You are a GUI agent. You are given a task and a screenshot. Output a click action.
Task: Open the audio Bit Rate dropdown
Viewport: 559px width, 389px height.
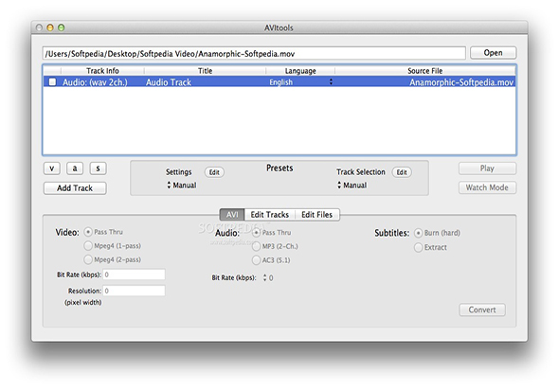tap(268, 278)
